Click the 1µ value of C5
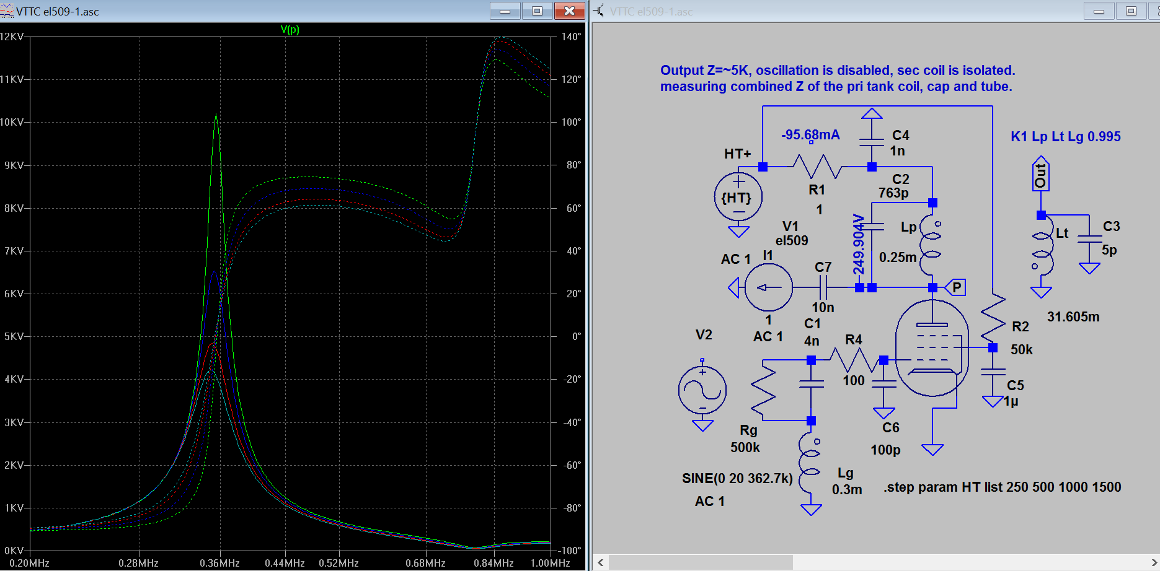This screenshot has width=1160, height=571. pyautogui.click(x=1011, y=402)
